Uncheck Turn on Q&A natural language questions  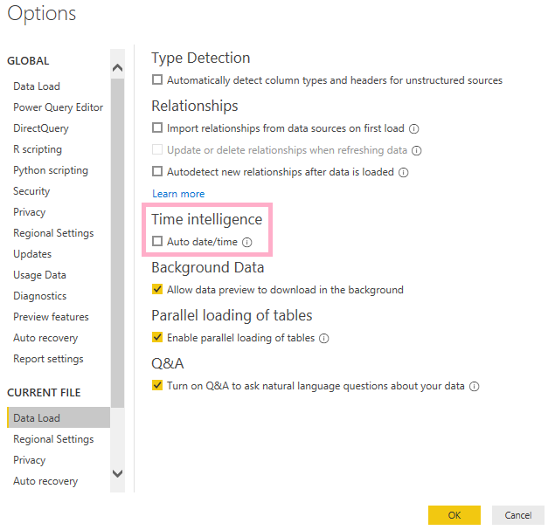(157, 385)
